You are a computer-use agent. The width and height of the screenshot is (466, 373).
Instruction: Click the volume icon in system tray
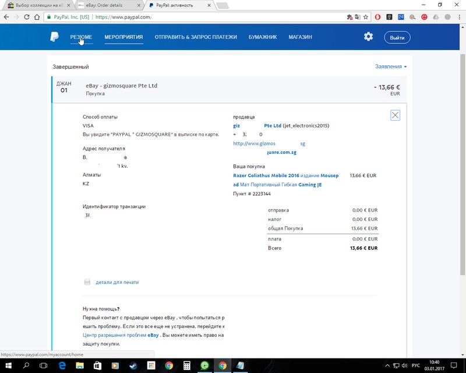tap(404, 365)
